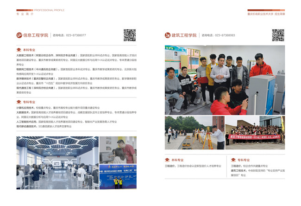Select the 信息工程学院 heading
The height and width of the screenshot is (206, 301).
point(36,35)
